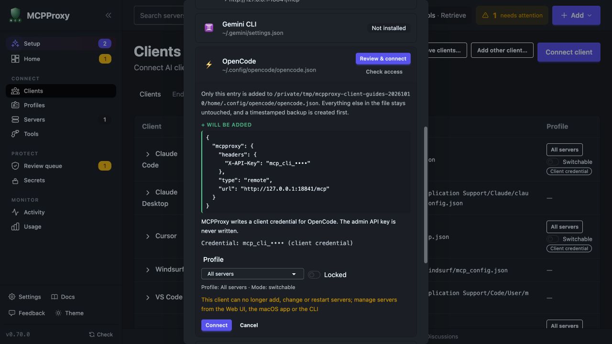
Task: Click the Servers stack icon
Action: pyautogui.click(x=15, y=119)
